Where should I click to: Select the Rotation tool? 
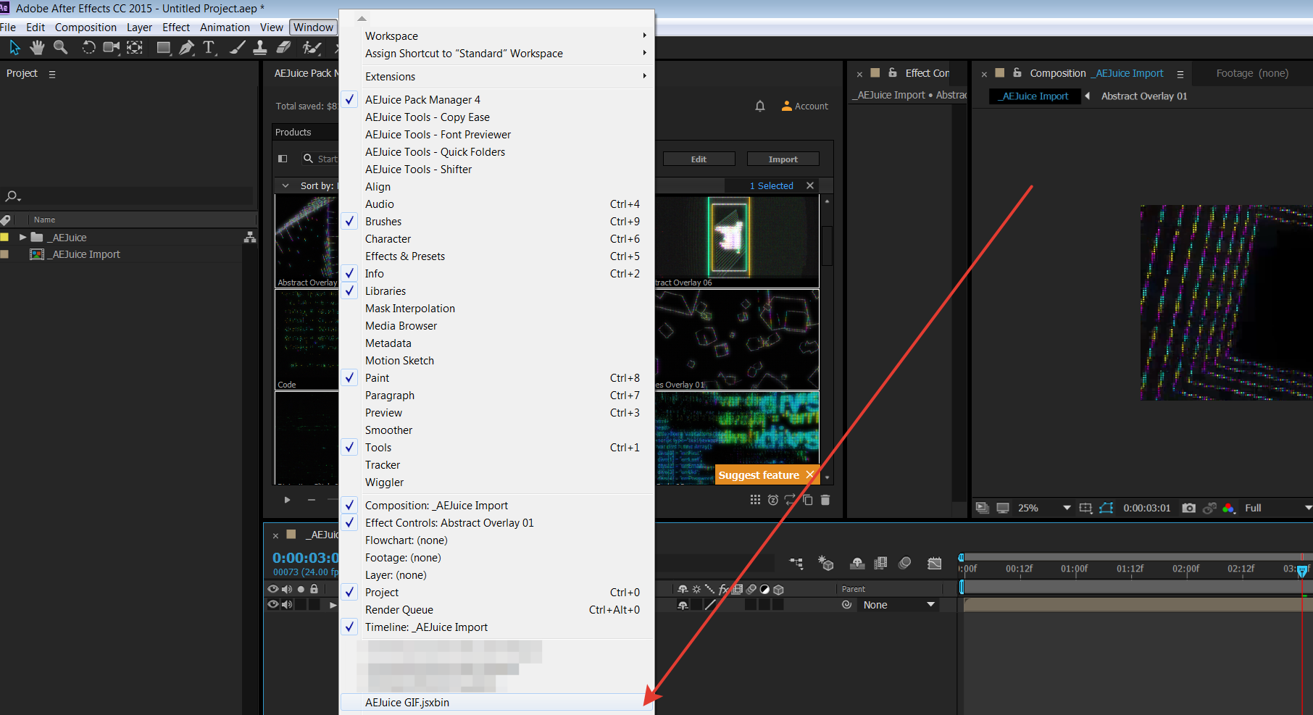[88, 48]
